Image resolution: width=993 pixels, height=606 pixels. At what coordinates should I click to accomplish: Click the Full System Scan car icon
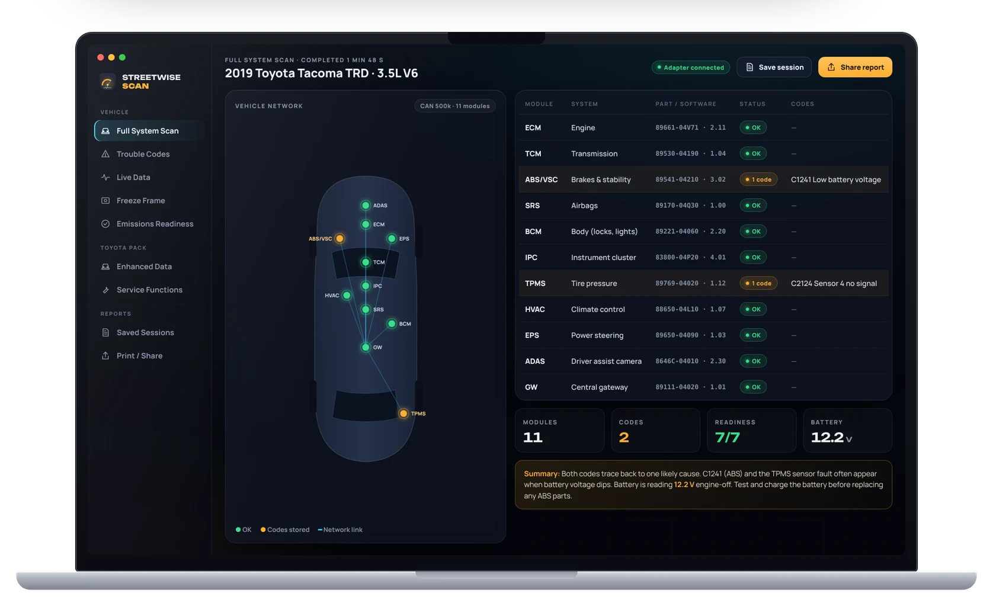[105, 131]
